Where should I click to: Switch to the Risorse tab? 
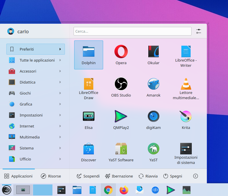[x=51, y=176]
